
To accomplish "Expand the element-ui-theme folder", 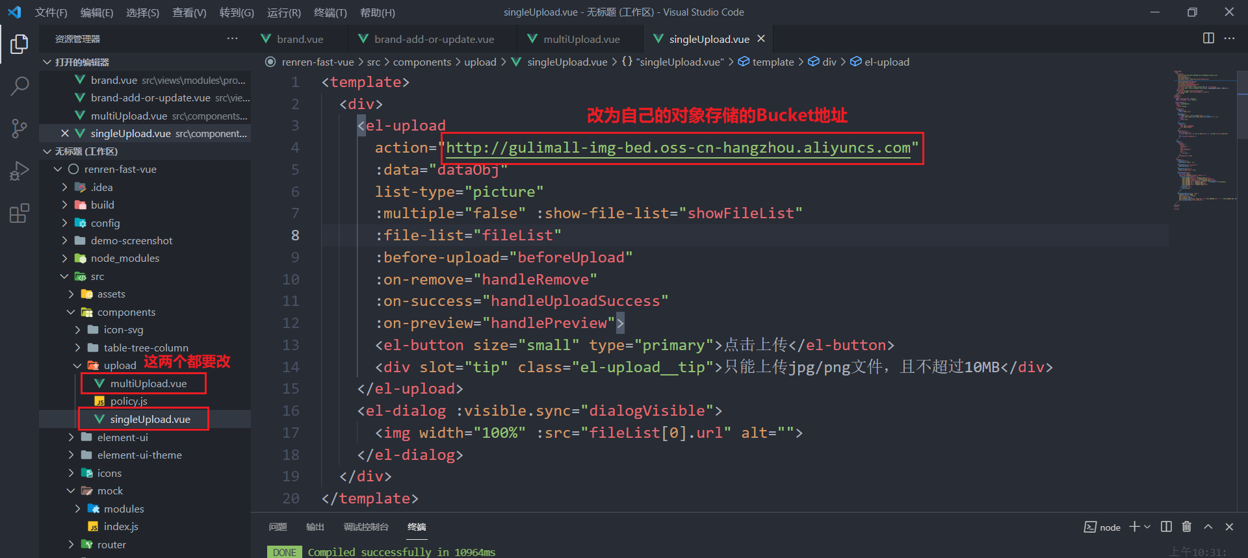I will point(145,455).
